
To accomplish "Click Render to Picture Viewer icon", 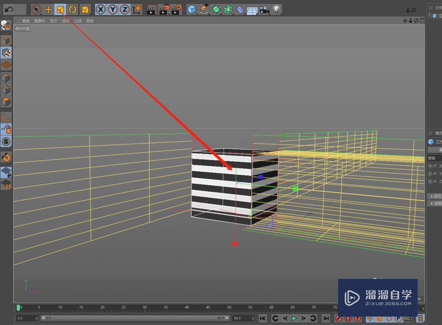I will [164, 10].
